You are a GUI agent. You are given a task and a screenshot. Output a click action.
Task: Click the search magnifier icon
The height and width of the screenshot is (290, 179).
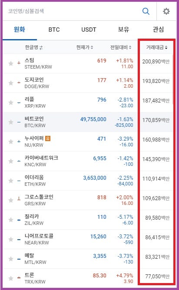[x=146, y=11]
